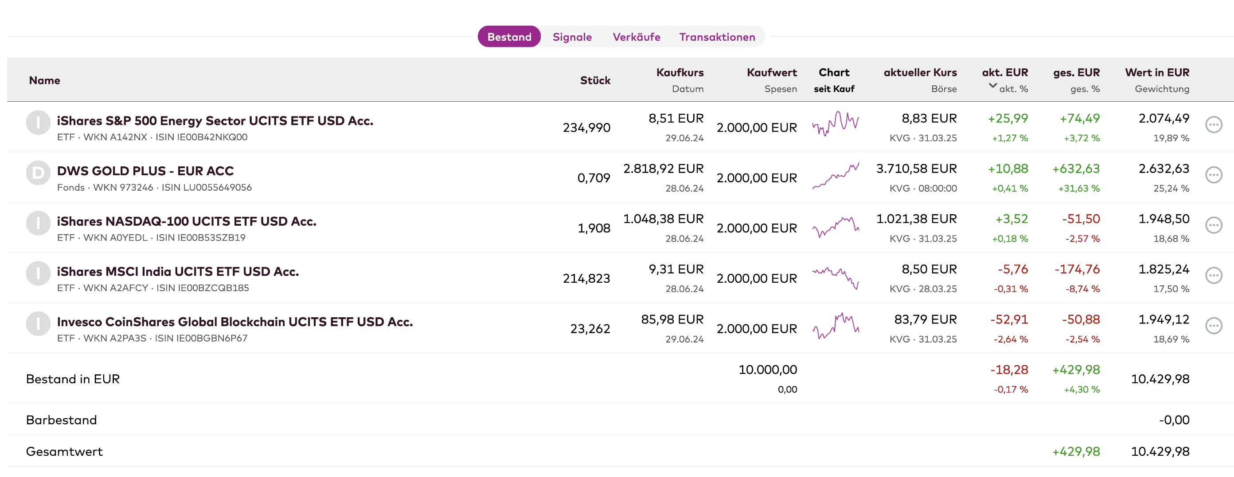Sort table by Wert in EUR header
Viewport: 1234px width, 477px height.
pos(1157,73)
